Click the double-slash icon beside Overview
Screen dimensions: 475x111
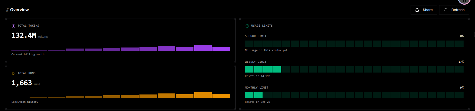(7, 10)
